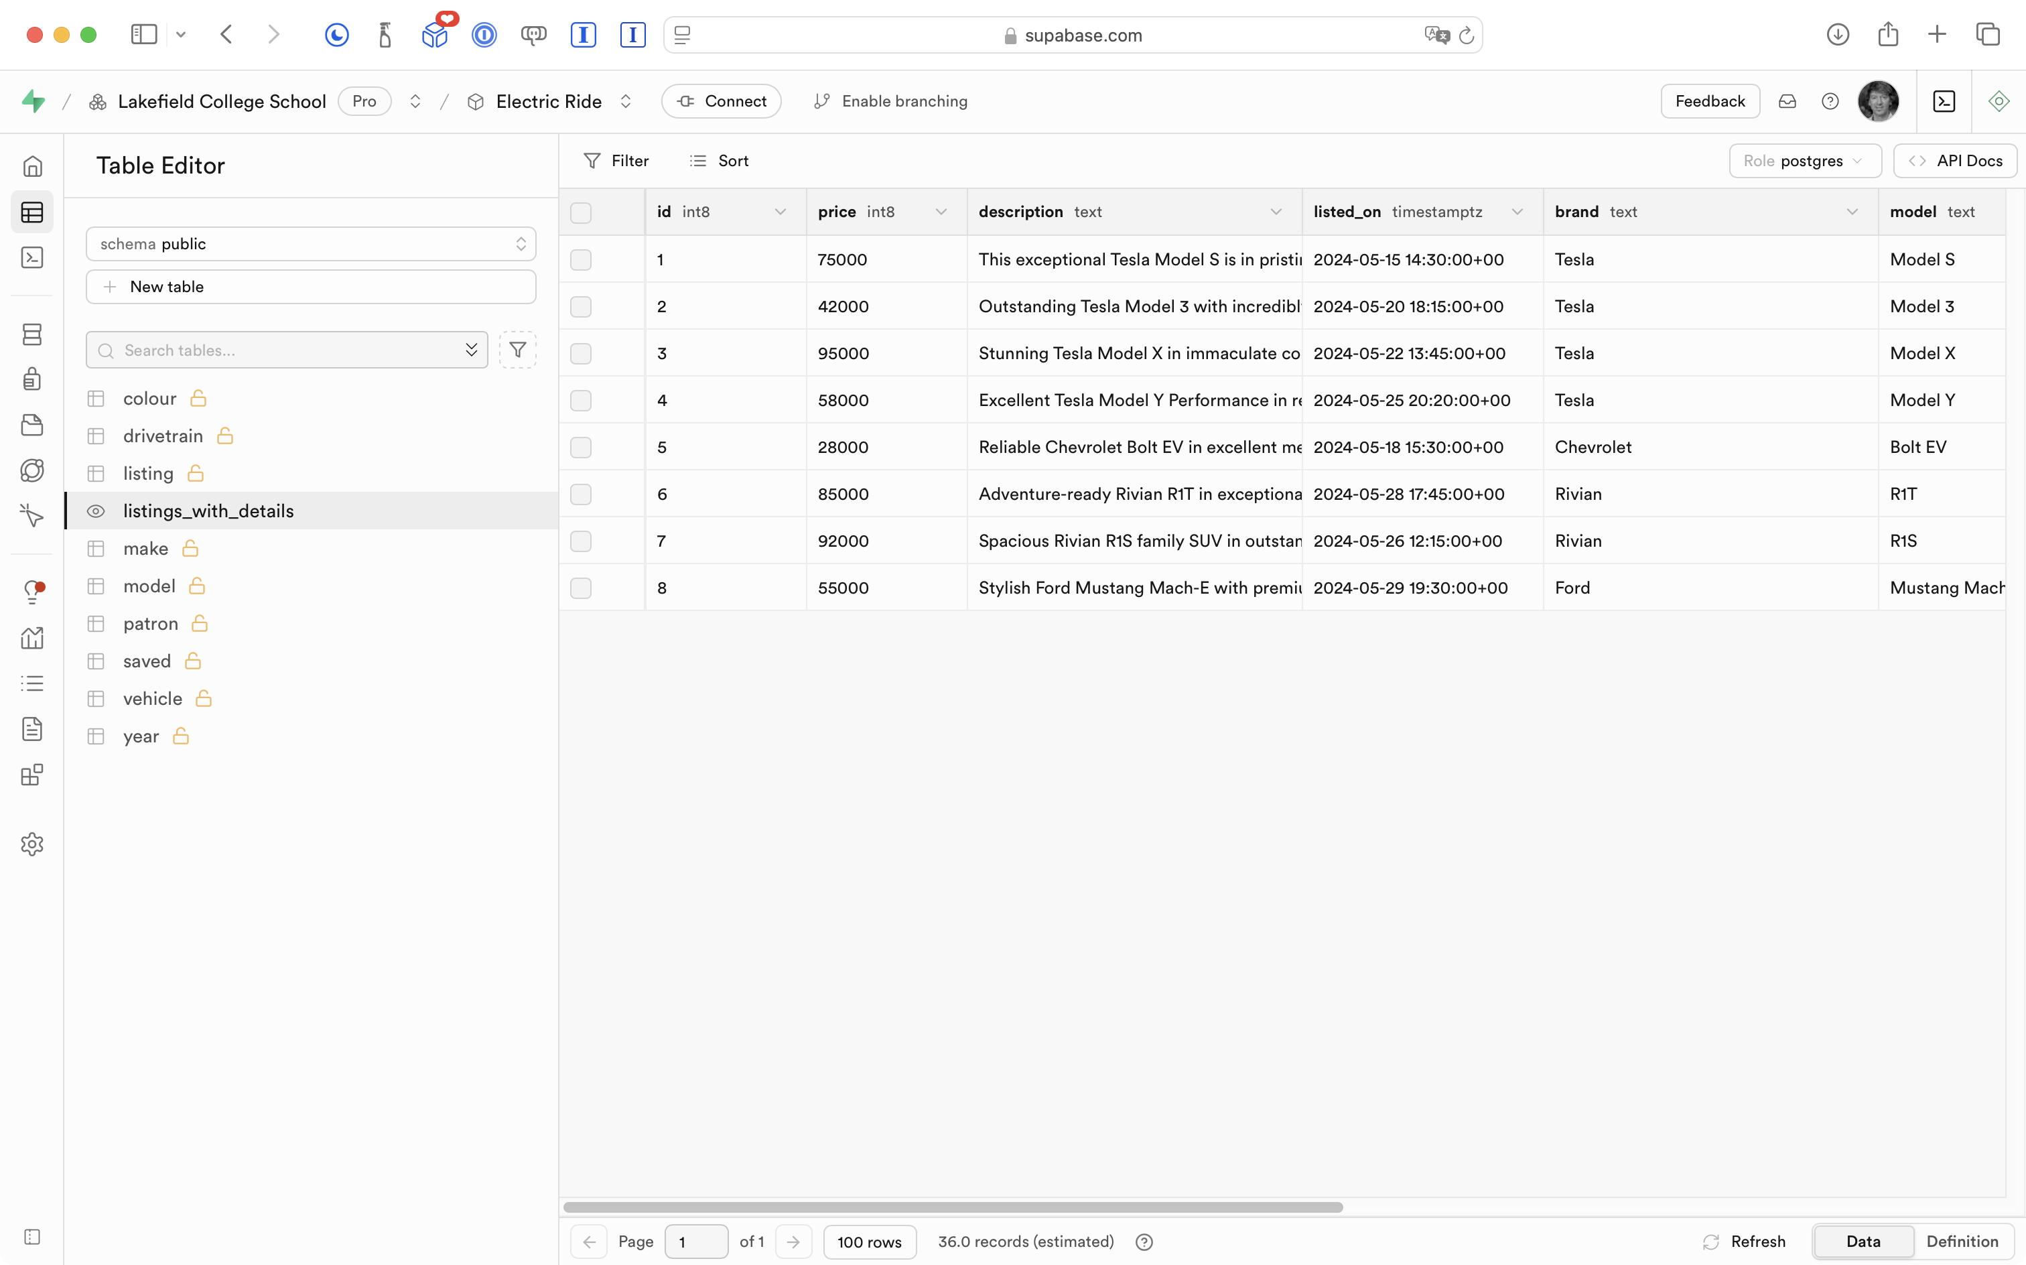This screenshot has width=2026, height=1265.
Task: Tick the select-all rows header checkbox
Action: tap(580, 212)
